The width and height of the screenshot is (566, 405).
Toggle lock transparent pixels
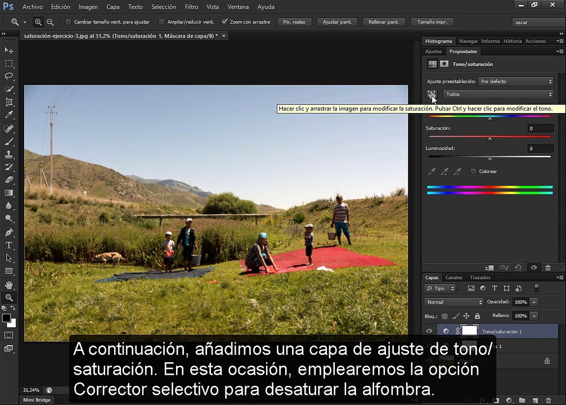point(444,316)
